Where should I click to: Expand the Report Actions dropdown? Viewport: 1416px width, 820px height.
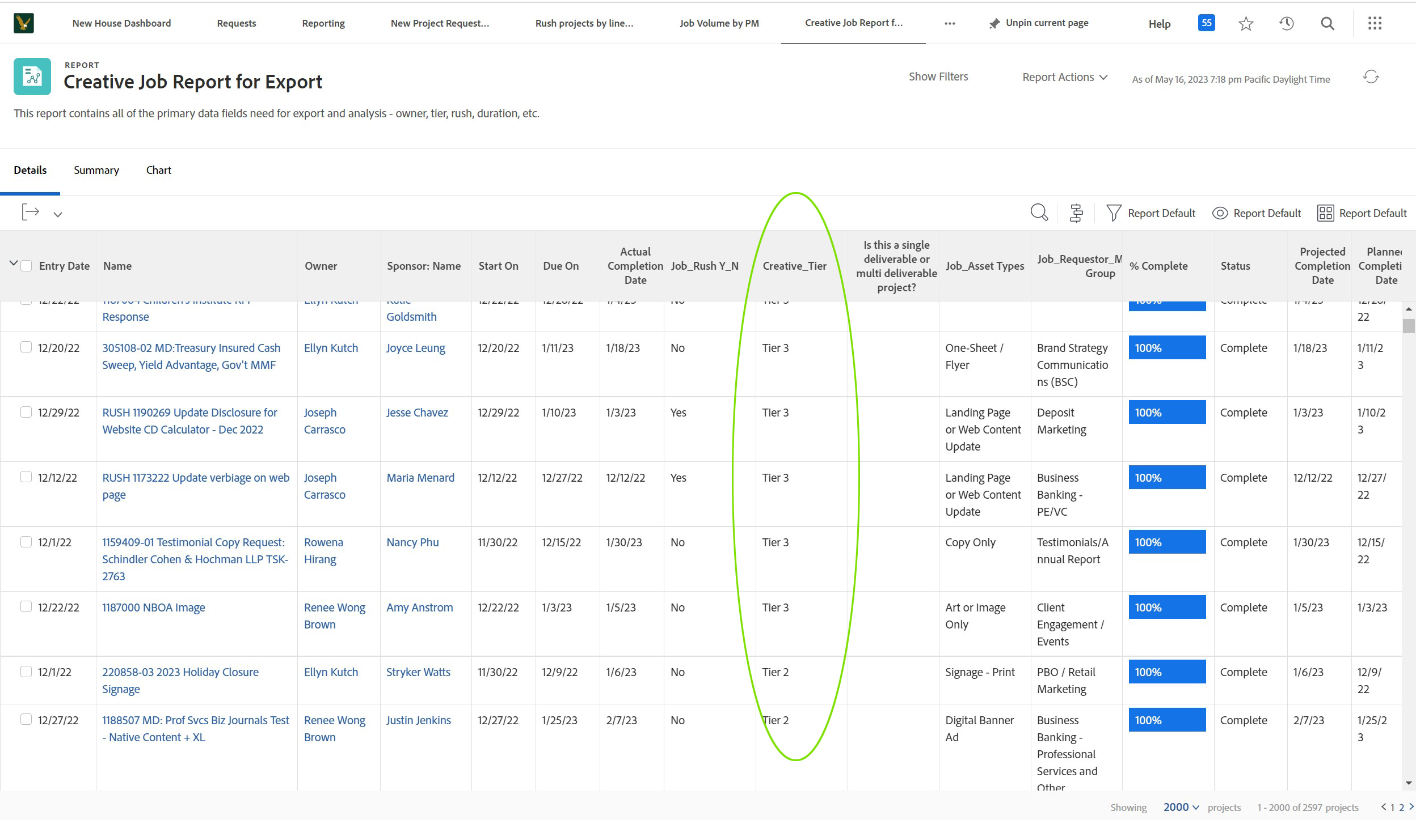click(1064, 77)
